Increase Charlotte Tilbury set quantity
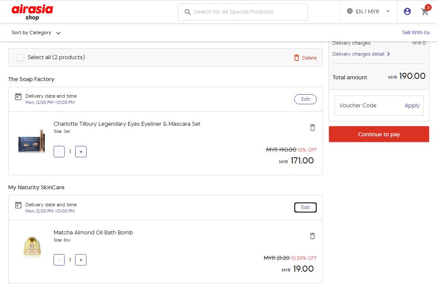Image resolution: width=437 pixels, height=287 pixels. 81,152
